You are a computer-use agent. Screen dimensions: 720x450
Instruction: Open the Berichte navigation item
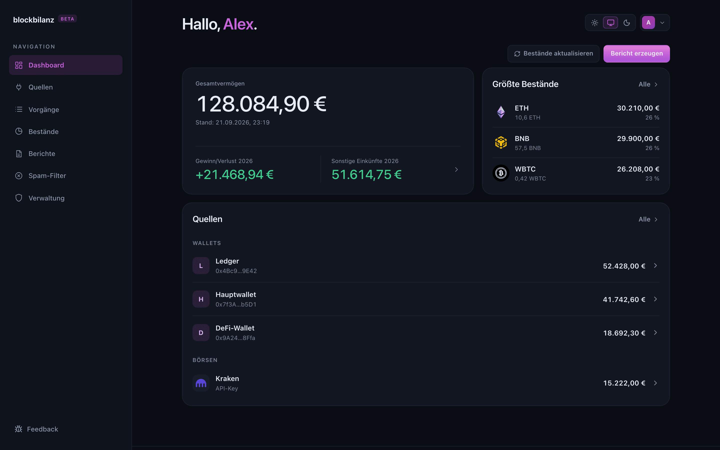coord(66,153)
